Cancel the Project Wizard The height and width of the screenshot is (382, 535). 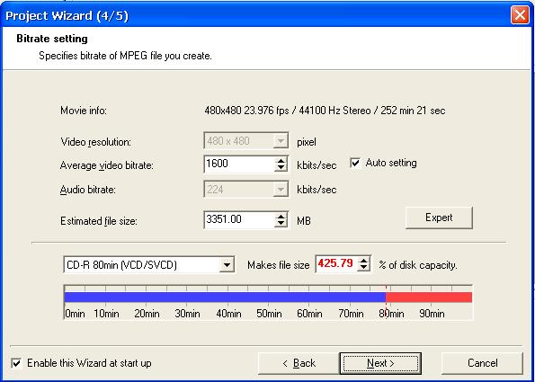click(x=482, y=363)
